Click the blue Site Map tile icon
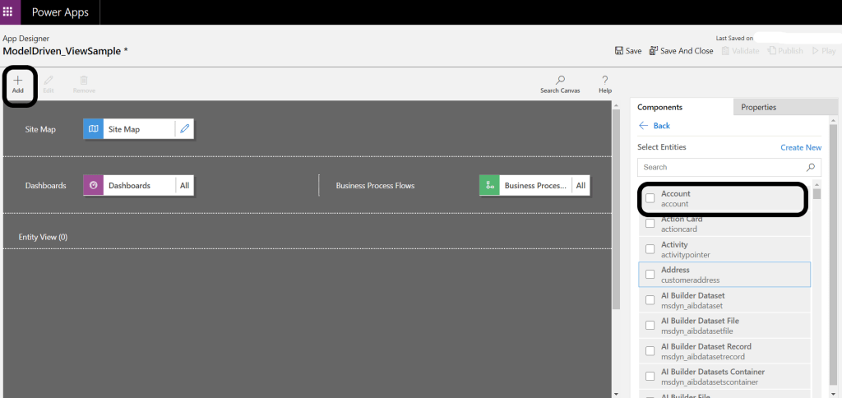Image resolution: width=842 pixels, height=398 pixels. pyautogui.click(x=94, y=129)
